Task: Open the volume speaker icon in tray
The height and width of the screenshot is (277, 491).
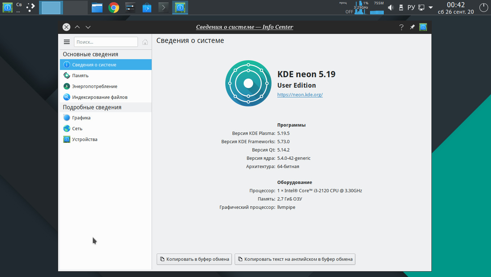Action: coord(391,8)
